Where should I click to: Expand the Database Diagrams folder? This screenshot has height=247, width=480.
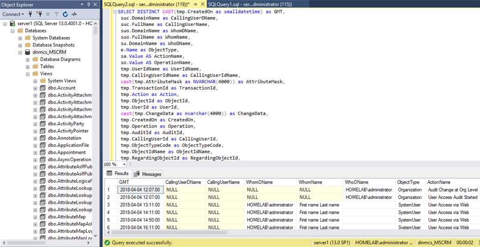(x=28, y=59)
